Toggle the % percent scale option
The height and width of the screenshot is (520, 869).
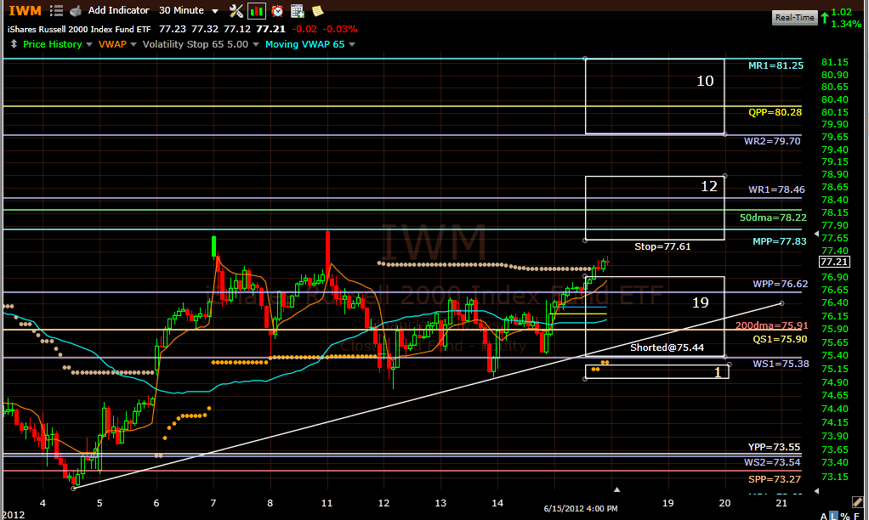[844, 516]
